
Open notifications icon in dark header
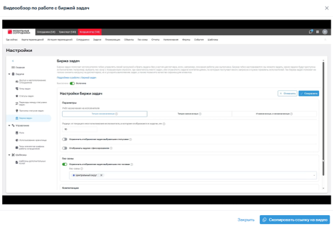(x=311, y=32)
